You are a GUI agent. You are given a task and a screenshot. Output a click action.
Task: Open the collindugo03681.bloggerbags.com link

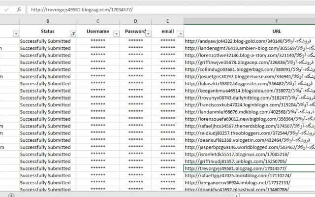[250, 69]
